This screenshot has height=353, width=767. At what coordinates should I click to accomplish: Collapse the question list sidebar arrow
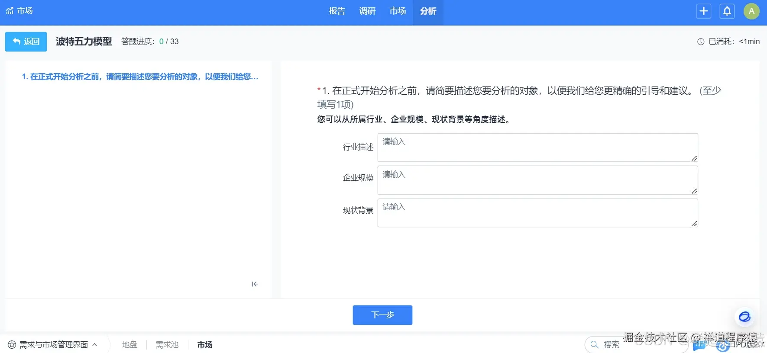pos(255,284)
